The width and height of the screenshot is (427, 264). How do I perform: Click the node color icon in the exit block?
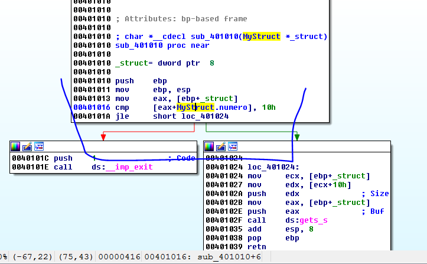point(15,146)
